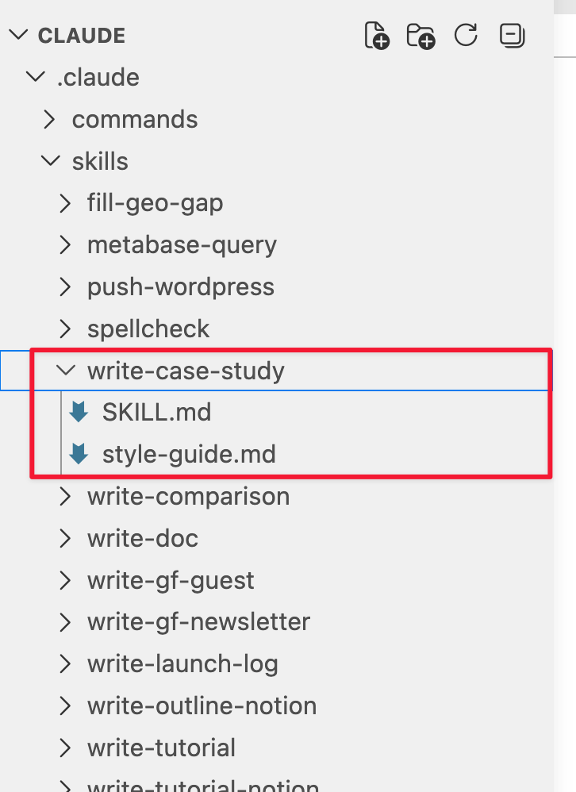Click the New File icon in Explorer toolbar
The image size is (576, 792).
coord(376,35)
